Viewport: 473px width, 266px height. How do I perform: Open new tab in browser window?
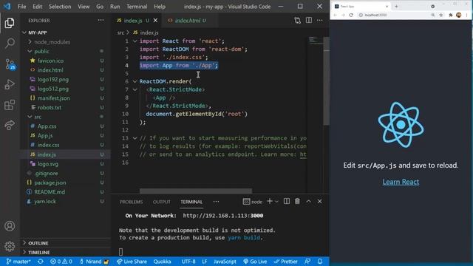click(396, 7)
